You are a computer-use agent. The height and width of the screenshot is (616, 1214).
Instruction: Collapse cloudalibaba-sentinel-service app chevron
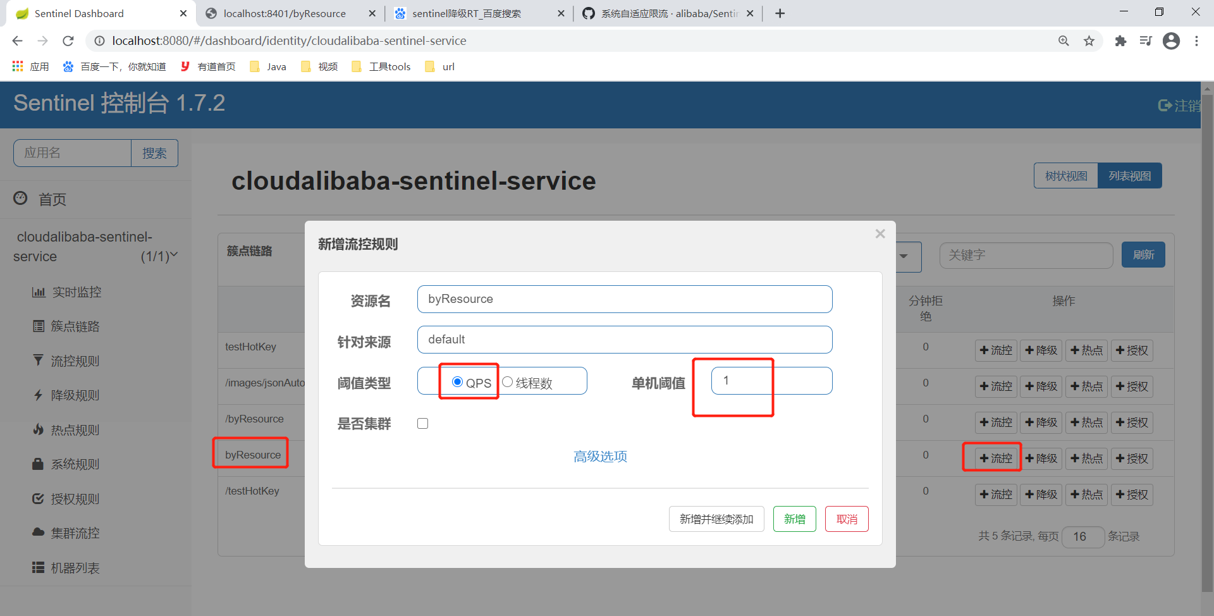pos(174,255)
